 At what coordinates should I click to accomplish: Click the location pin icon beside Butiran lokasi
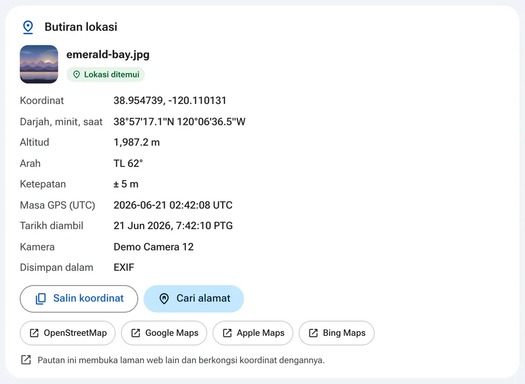pos(28,27)
